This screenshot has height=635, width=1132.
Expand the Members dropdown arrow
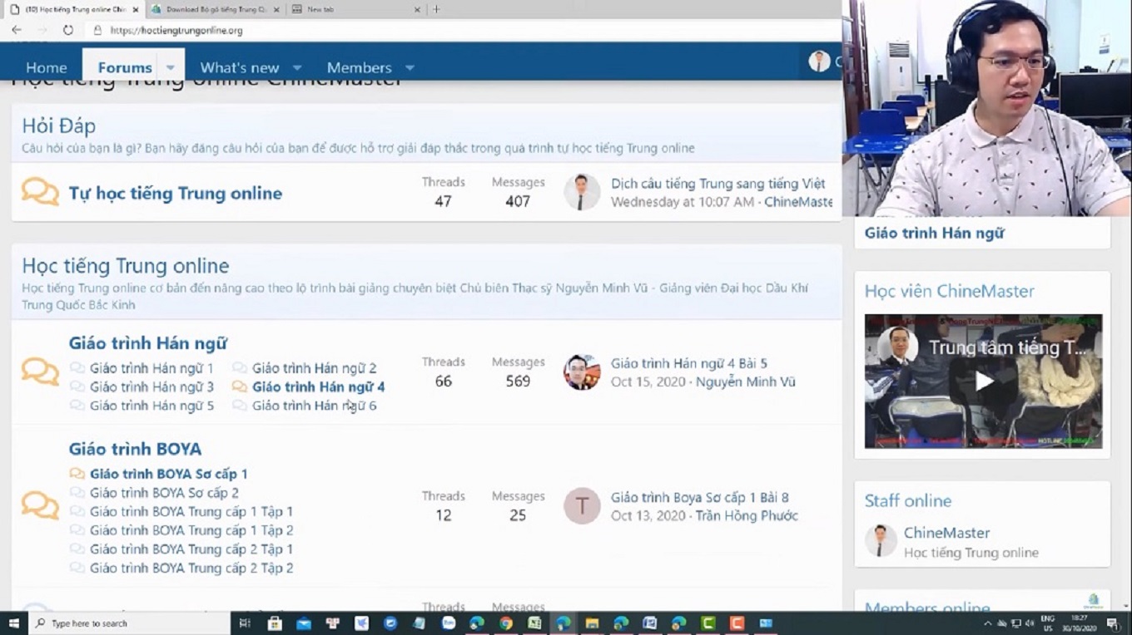coord(410,67)
